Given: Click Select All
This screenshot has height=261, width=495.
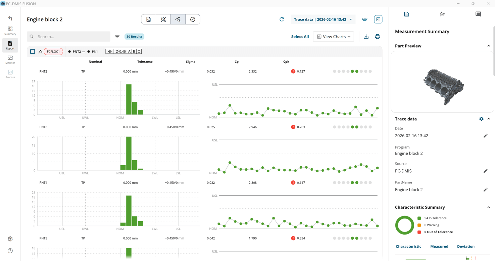Looking at the screenshot, I should [300, 36].
